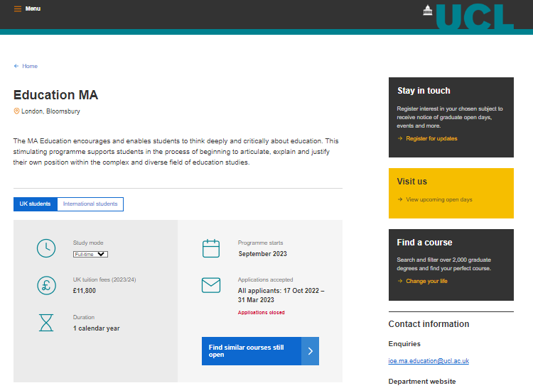Select the UK students tab
533x388 pixels.
35,204
